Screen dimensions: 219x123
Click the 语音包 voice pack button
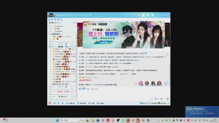pos(100,103)
